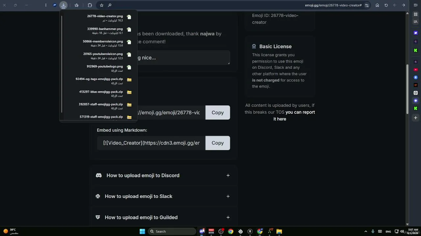
Task: Open the browser downloads button in toolbar
Action: (63, 5)
